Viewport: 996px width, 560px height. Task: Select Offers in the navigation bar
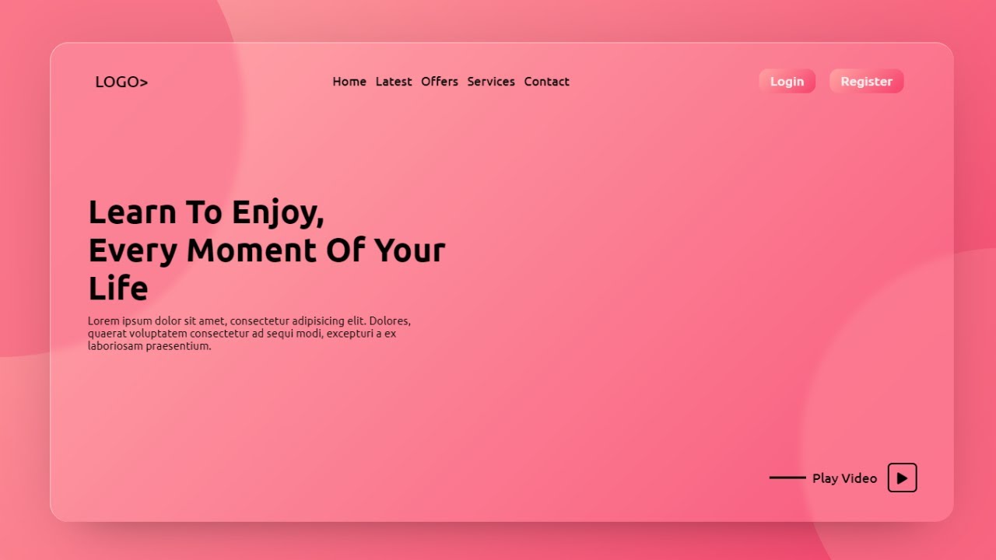point(440,82)
